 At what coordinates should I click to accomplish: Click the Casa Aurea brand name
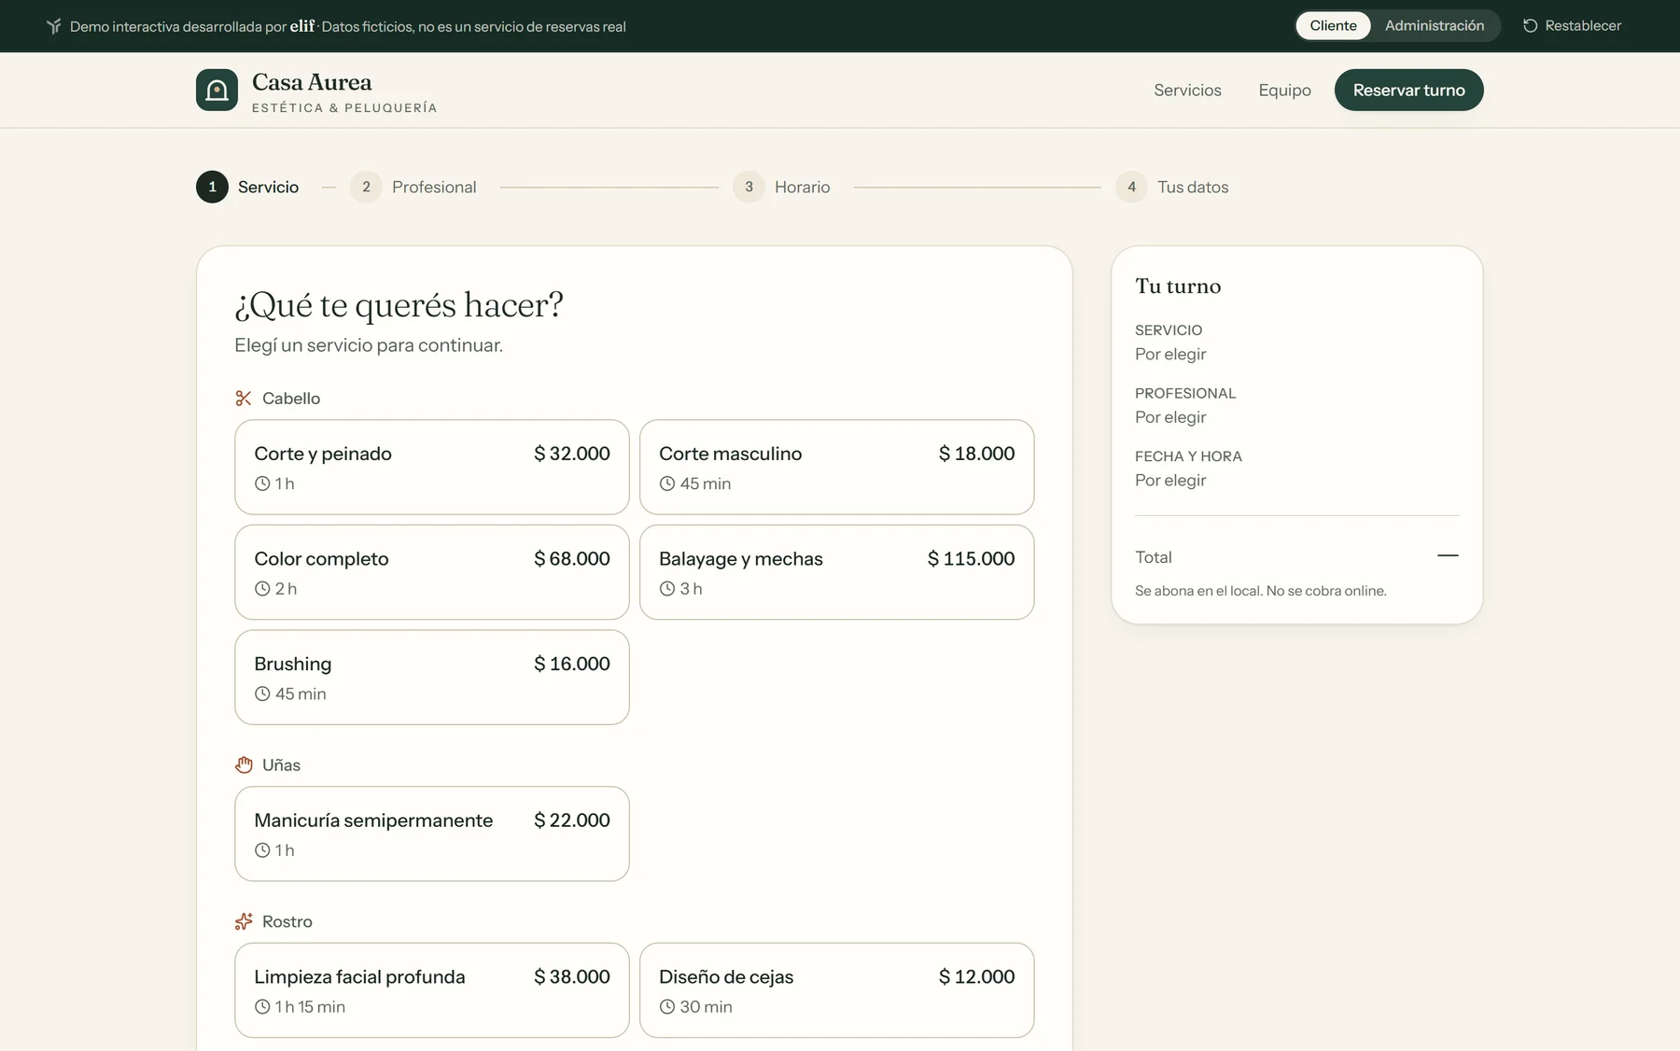(312, 82)
